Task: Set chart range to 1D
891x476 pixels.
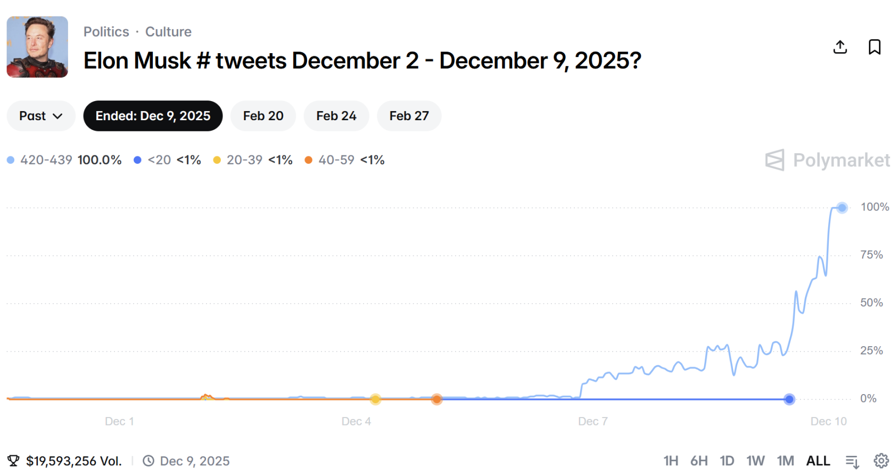Action: point(727,461)
